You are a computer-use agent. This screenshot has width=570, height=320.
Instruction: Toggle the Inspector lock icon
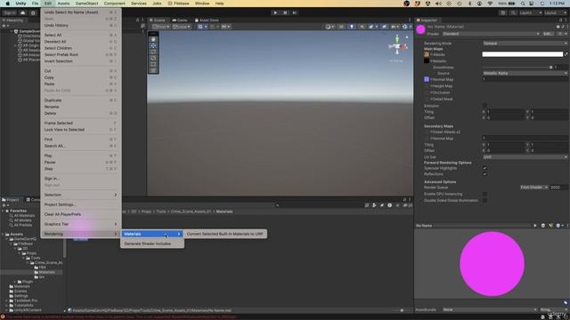pyautogui.click(x=561, y=20)
